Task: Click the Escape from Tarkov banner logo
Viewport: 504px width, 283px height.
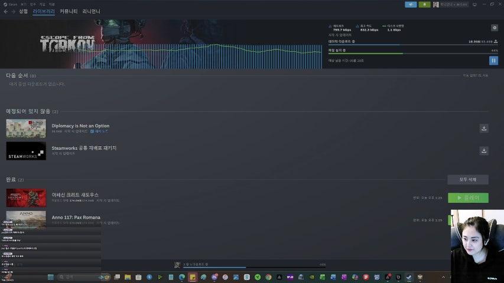Action: coord(67,43)
